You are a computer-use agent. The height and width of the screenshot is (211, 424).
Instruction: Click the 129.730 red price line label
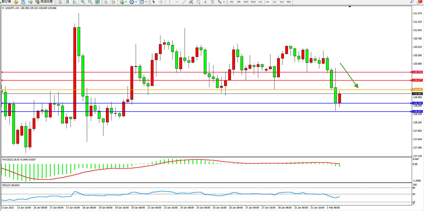417,72
